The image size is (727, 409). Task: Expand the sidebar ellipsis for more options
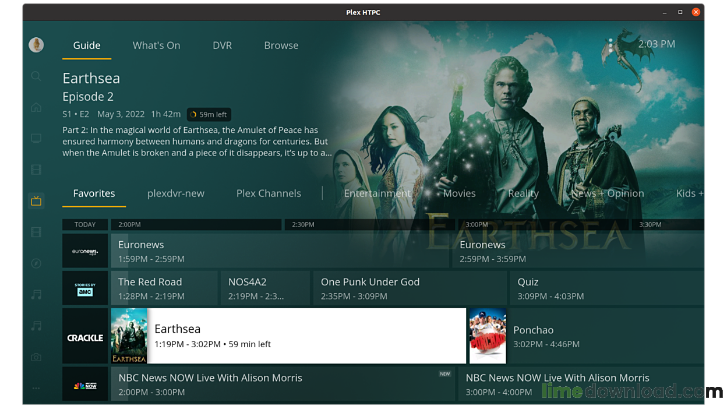(36, 388)
